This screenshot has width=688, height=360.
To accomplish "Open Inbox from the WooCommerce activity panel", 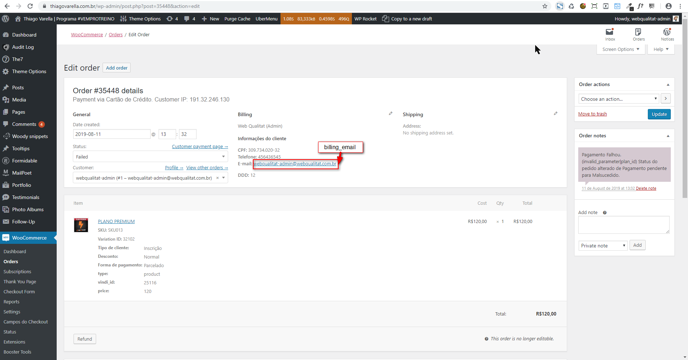I will click(x=610, y=35).
